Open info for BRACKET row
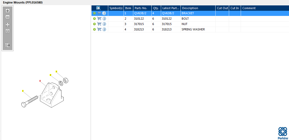The height and width of the screenshot is (140, 289). point(104,13)
